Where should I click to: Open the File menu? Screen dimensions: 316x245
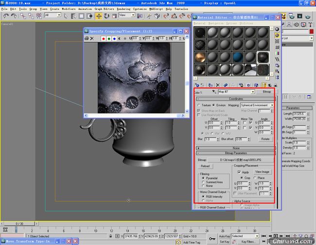coord(4,9)
